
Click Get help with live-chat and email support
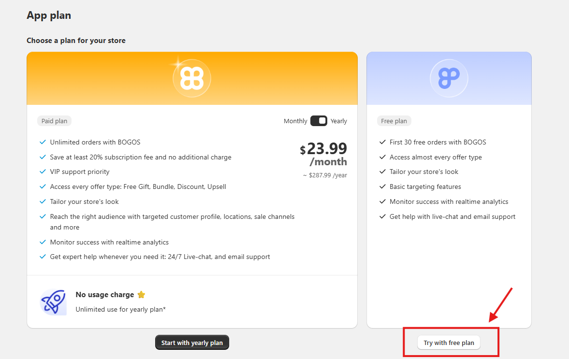[452, 216]
